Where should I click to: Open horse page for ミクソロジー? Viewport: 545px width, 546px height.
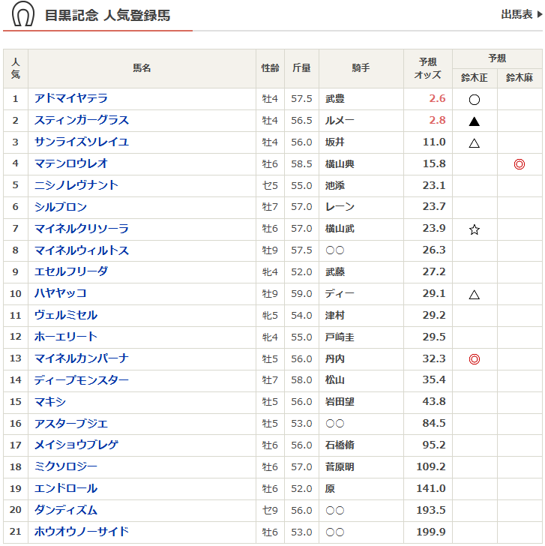pyautogui.click(x=66, y=467)
